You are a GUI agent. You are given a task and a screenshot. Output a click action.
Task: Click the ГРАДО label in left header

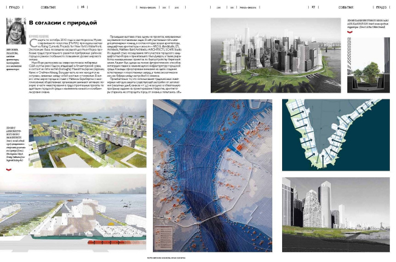coord(14,7)
